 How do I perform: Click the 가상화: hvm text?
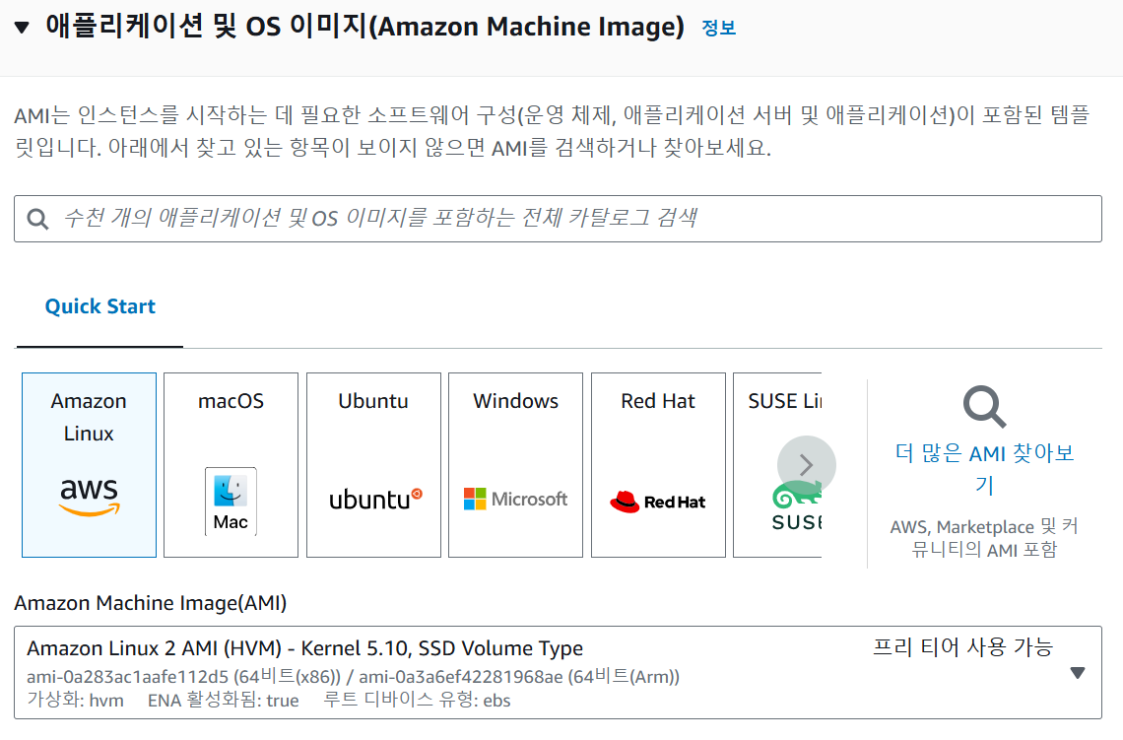pos(75,700)
